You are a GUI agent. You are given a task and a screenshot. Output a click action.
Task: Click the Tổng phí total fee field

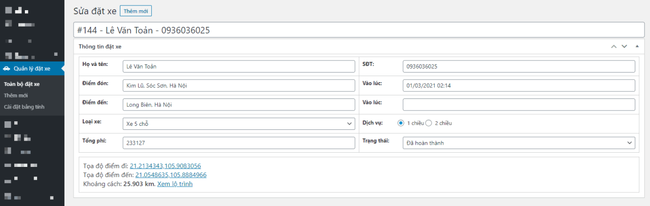(x=239, y=143)
